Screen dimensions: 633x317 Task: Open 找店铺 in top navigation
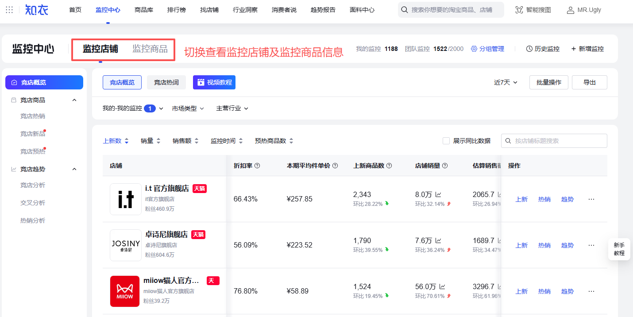[x=209, y=10]
